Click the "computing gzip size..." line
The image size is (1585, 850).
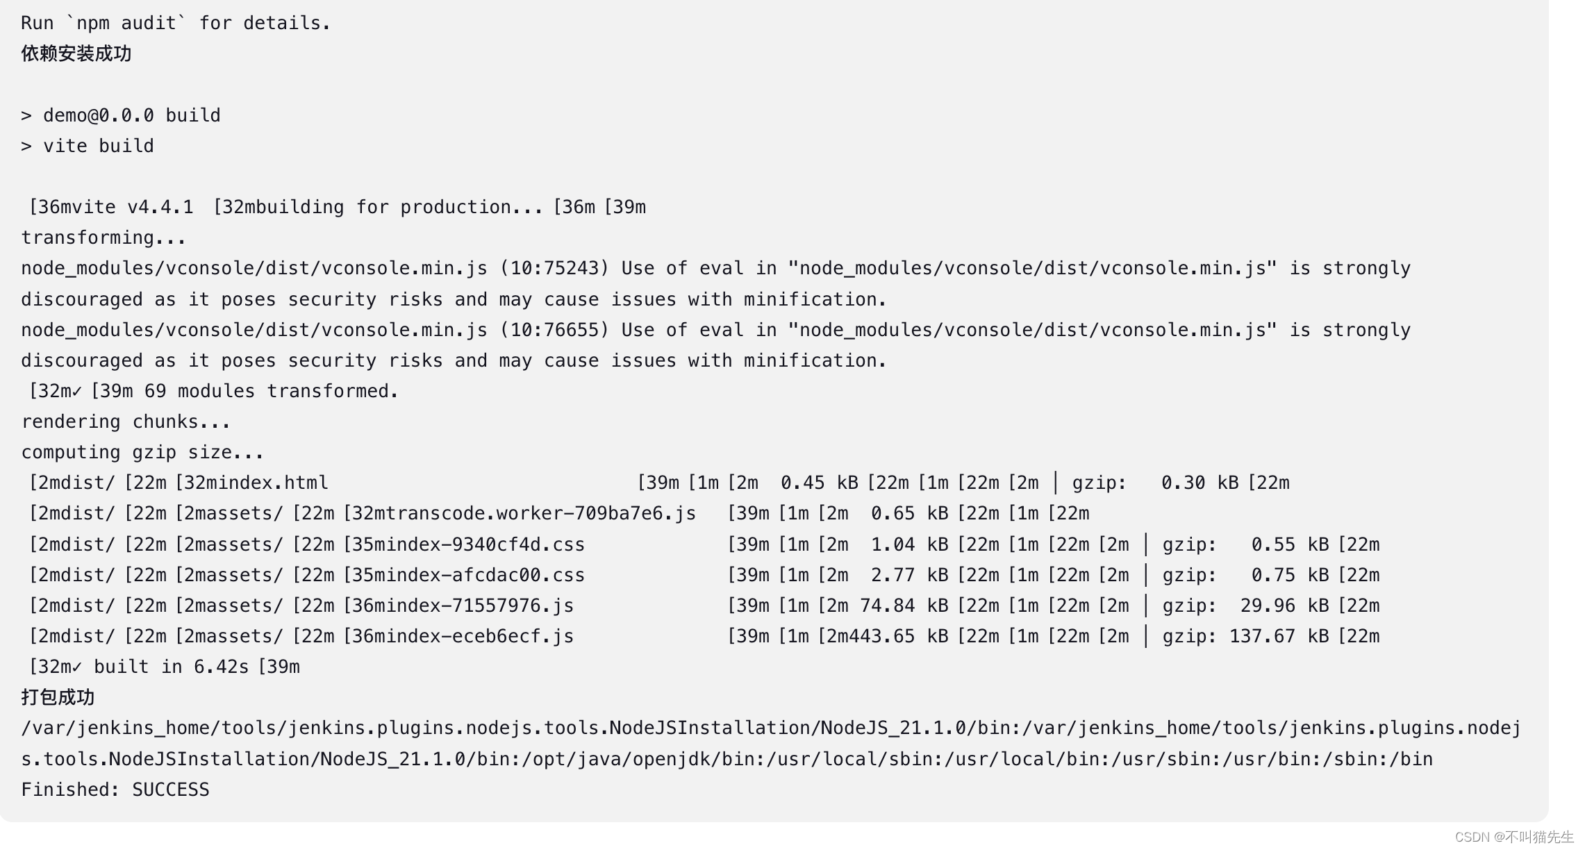[142, 452]
